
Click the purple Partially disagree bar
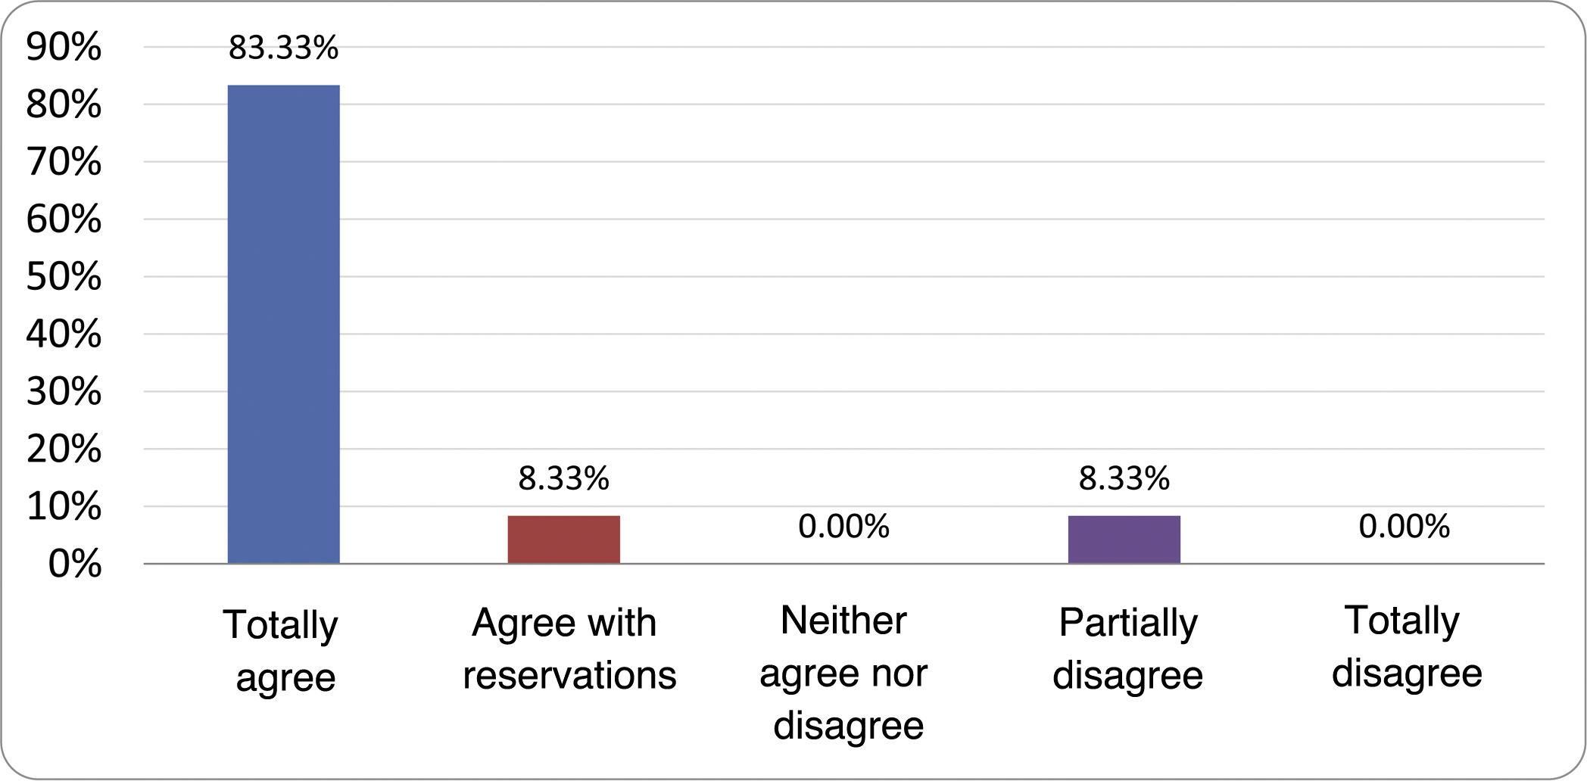[1124, 540]
